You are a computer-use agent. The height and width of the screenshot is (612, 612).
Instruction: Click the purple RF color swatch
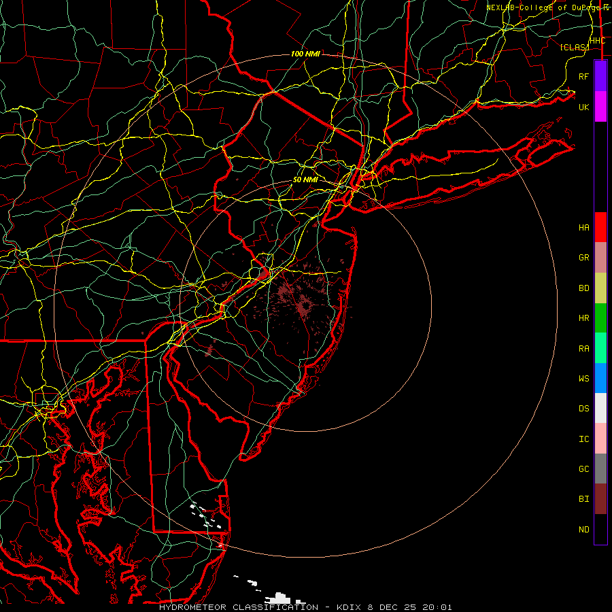[x=600, y=76]
